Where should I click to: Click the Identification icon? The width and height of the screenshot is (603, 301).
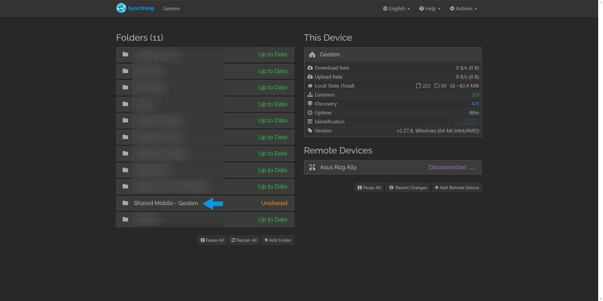310,121
